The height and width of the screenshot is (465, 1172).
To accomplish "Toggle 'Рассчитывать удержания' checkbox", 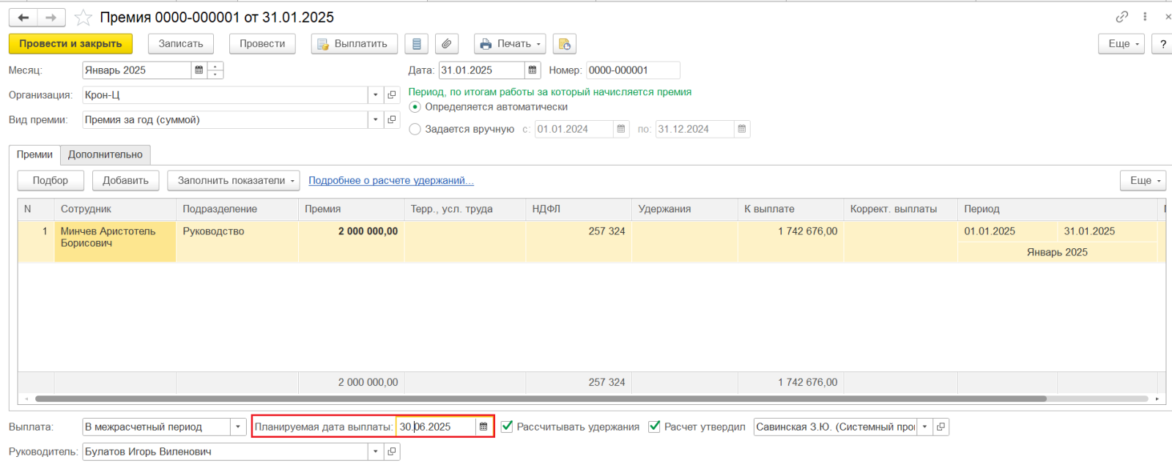I will 507,427.
